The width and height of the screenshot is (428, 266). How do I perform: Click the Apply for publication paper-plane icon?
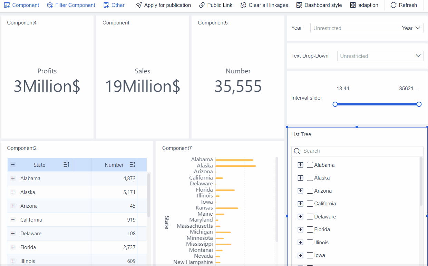(138, 5)
